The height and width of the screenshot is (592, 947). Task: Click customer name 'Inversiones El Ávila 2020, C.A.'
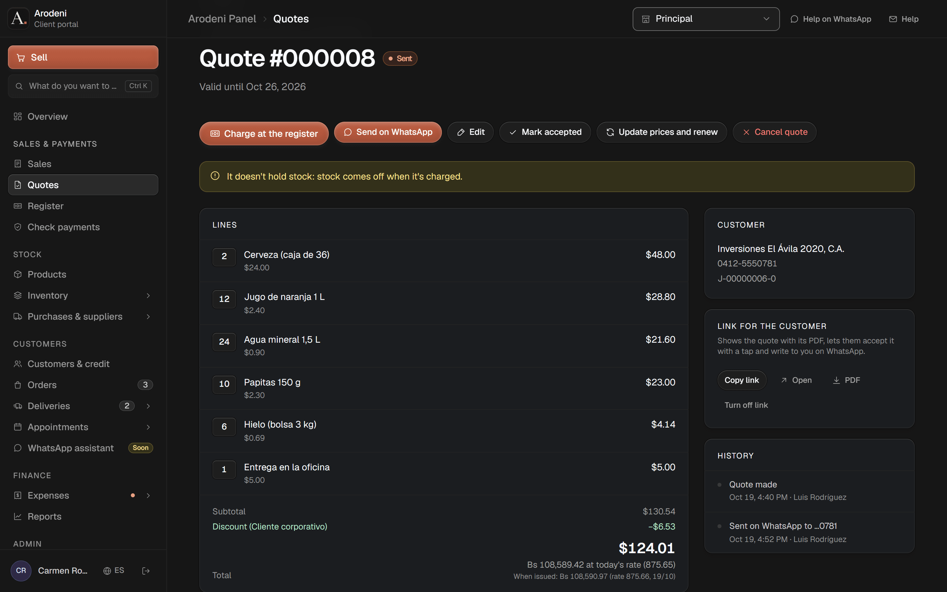(x=781, y=249)
